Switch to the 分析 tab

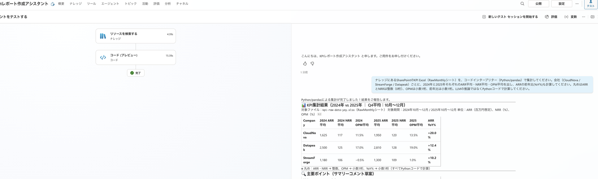[x=168, y=4]
